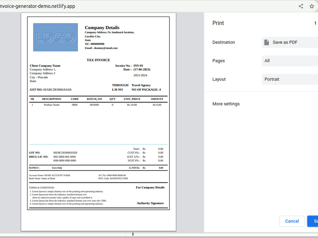Click 'NO OF PACKAGE: 4' text
Image resolution: width=318 pixels, height=238 pixels.
pos(146,90)
